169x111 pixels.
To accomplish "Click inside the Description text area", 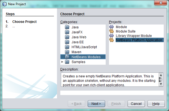I will pyautogui.click(x=109, y=80).
